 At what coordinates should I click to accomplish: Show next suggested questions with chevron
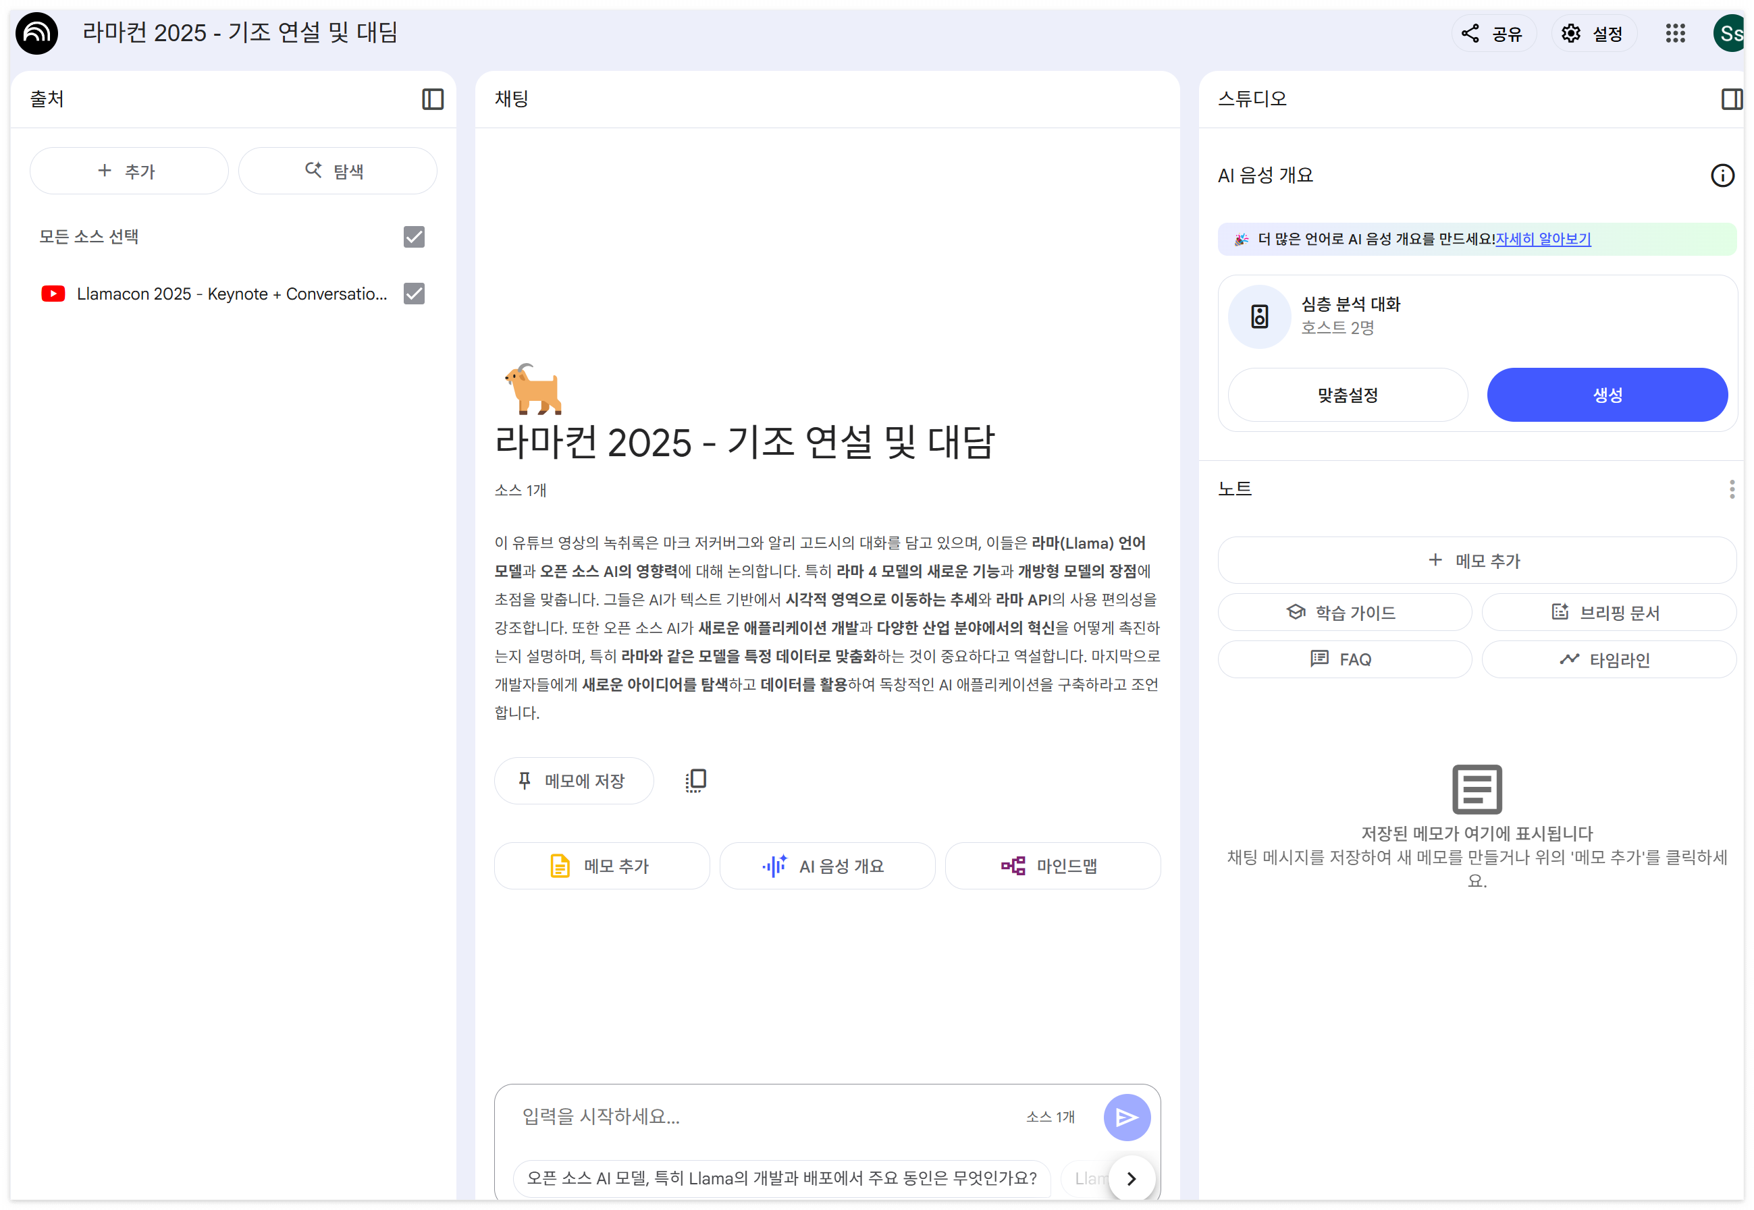click(1131, 1178)
